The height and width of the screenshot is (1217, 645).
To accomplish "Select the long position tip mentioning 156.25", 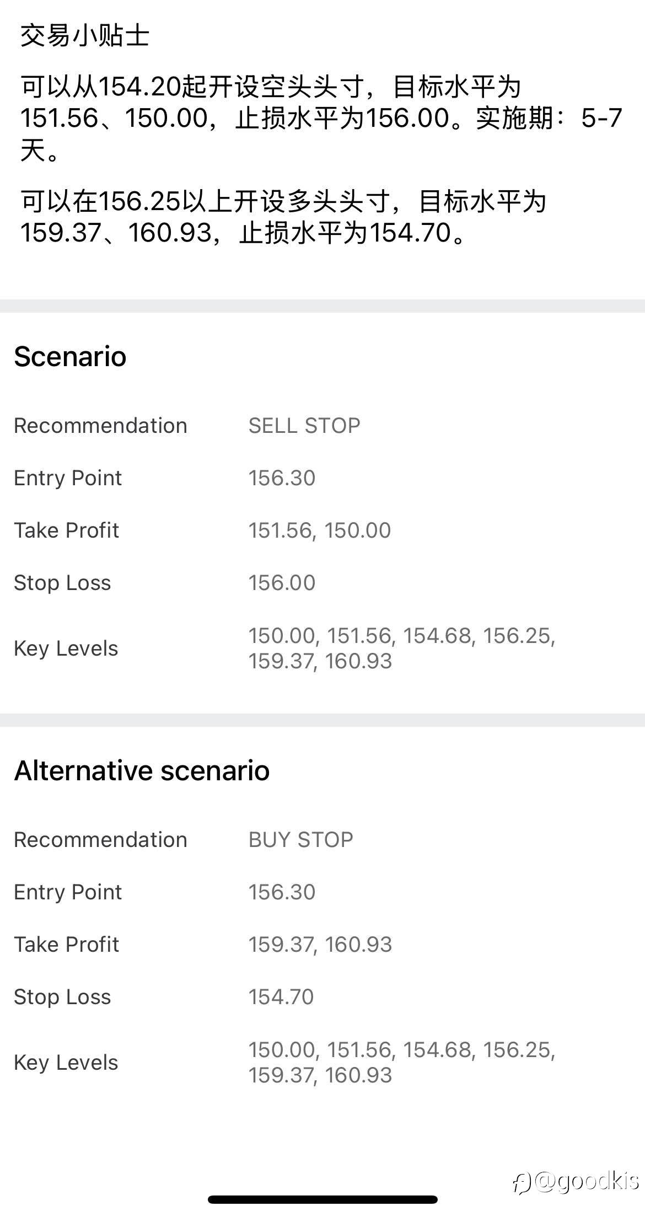I will (x=283, y=217).
